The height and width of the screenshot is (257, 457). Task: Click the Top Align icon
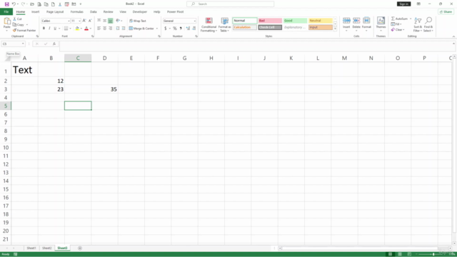pos(99,21)
